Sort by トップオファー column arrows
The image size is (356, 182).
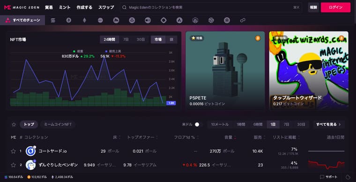coord(156,138)
